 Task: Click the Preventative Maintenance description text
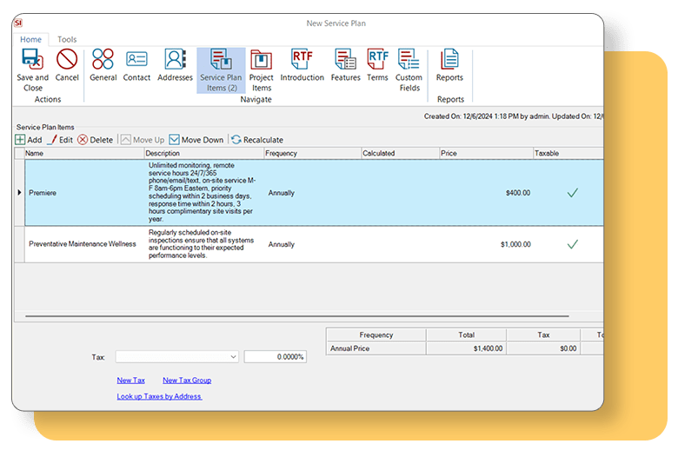pyautogui.click(x=201, y=244)
